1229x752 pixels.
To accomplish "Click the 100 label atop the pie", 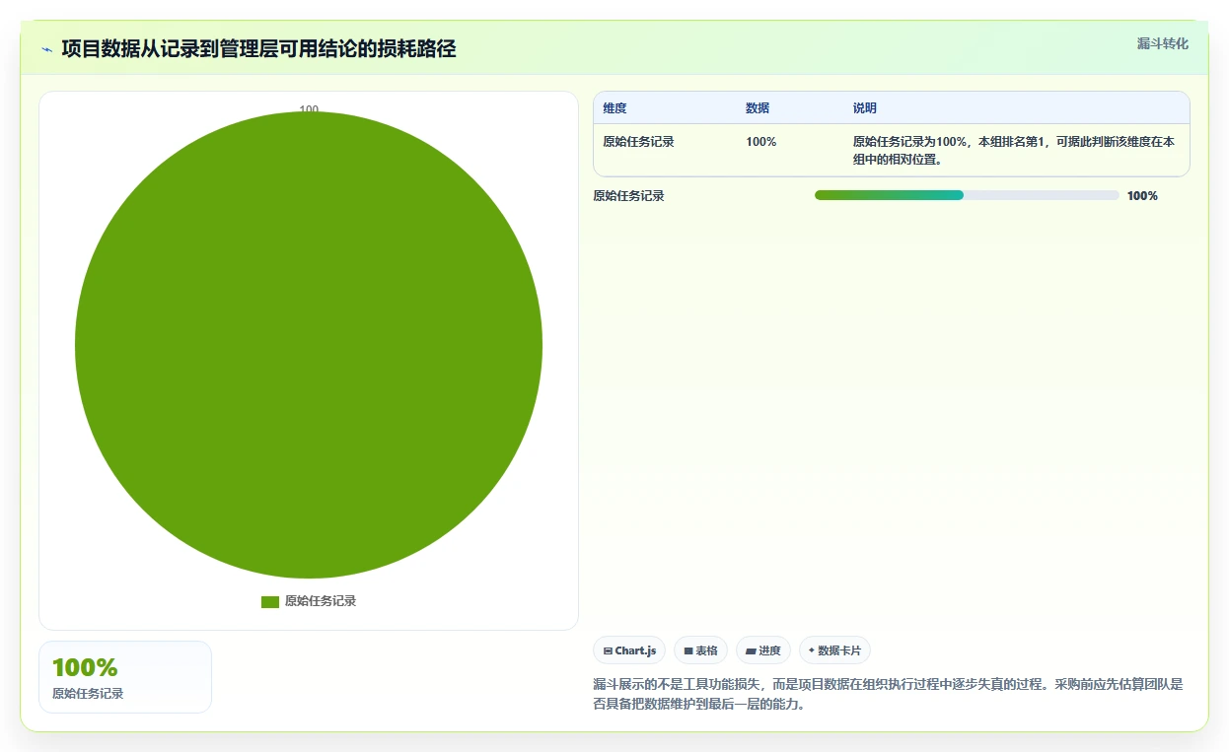I will click(x=309, y=109).
